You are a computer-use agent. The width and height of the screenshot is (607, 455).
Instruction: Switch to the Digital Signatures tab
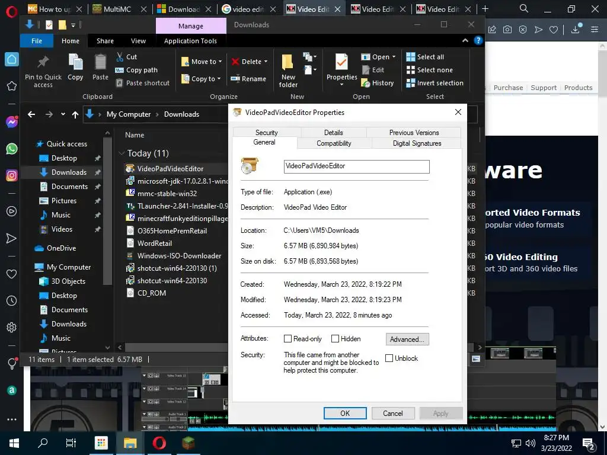pos(417,143)
